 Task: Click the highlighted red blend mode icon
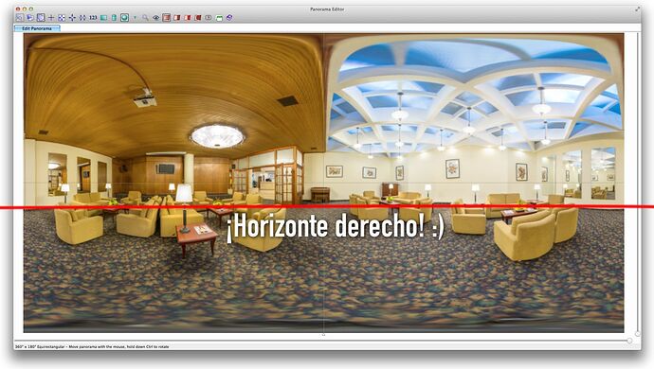(167, 17)
